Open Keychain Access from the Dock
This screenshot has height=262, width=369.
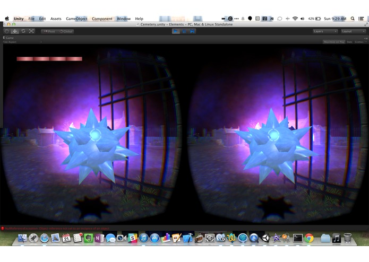286,238
